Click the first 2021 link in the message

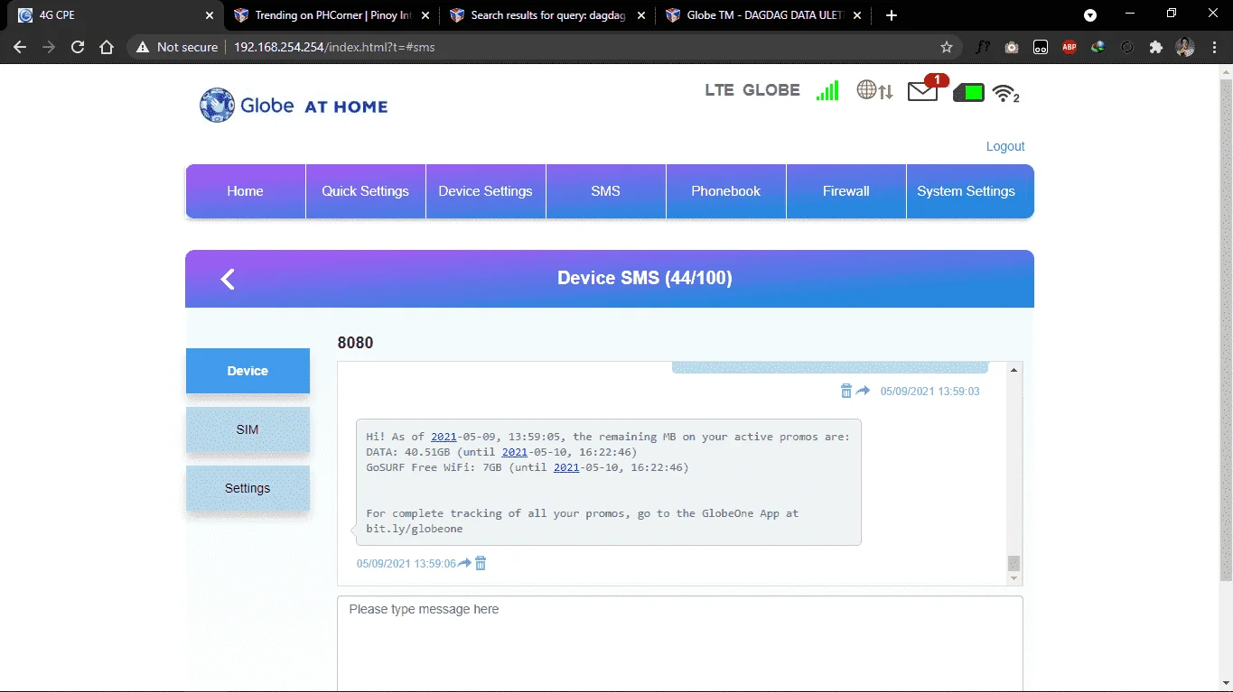coord(444,437)
